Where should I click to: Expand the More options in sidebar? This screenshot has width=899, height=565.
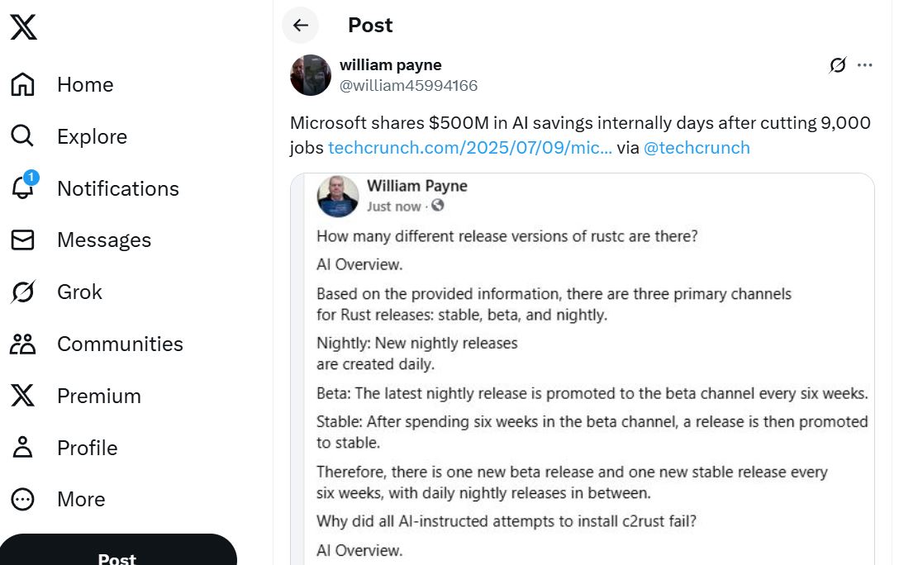click(23, 500)
